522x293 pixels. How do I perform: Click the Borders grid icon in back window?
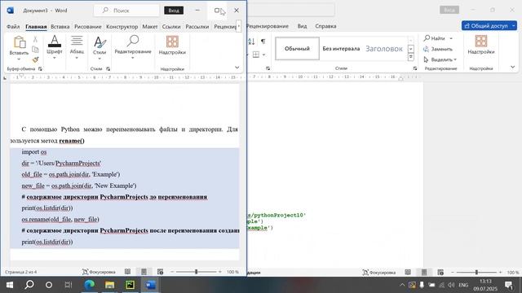click(255, 55)
